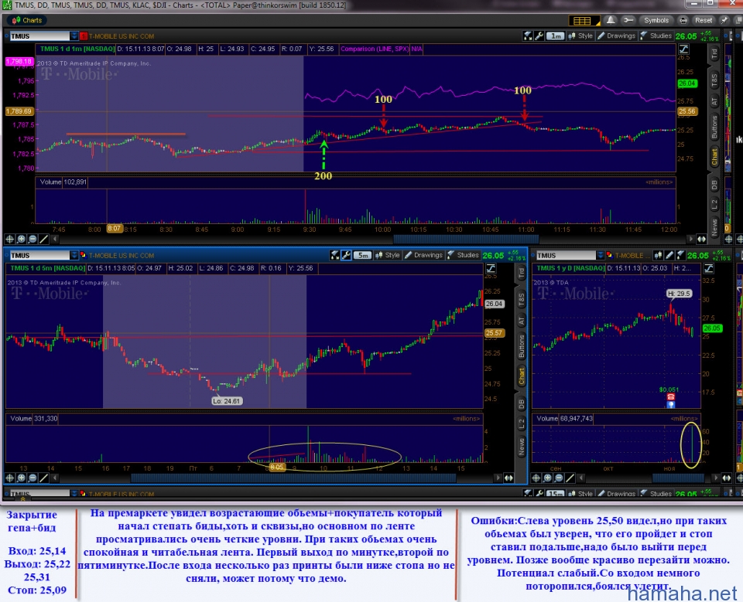Image resolution: width=743 pixels, height=602 pixels.
Task: Zoom out on the 5m chart
Action: tap(33, 478)
